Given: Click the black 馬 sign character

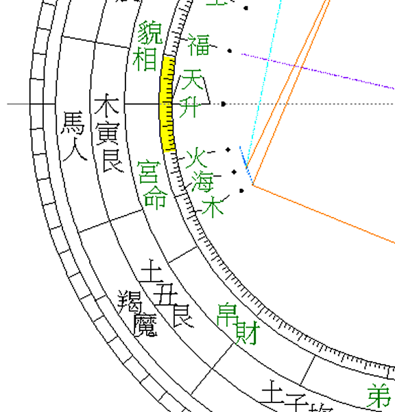Looking at the screenshot, I should (73, 123).
